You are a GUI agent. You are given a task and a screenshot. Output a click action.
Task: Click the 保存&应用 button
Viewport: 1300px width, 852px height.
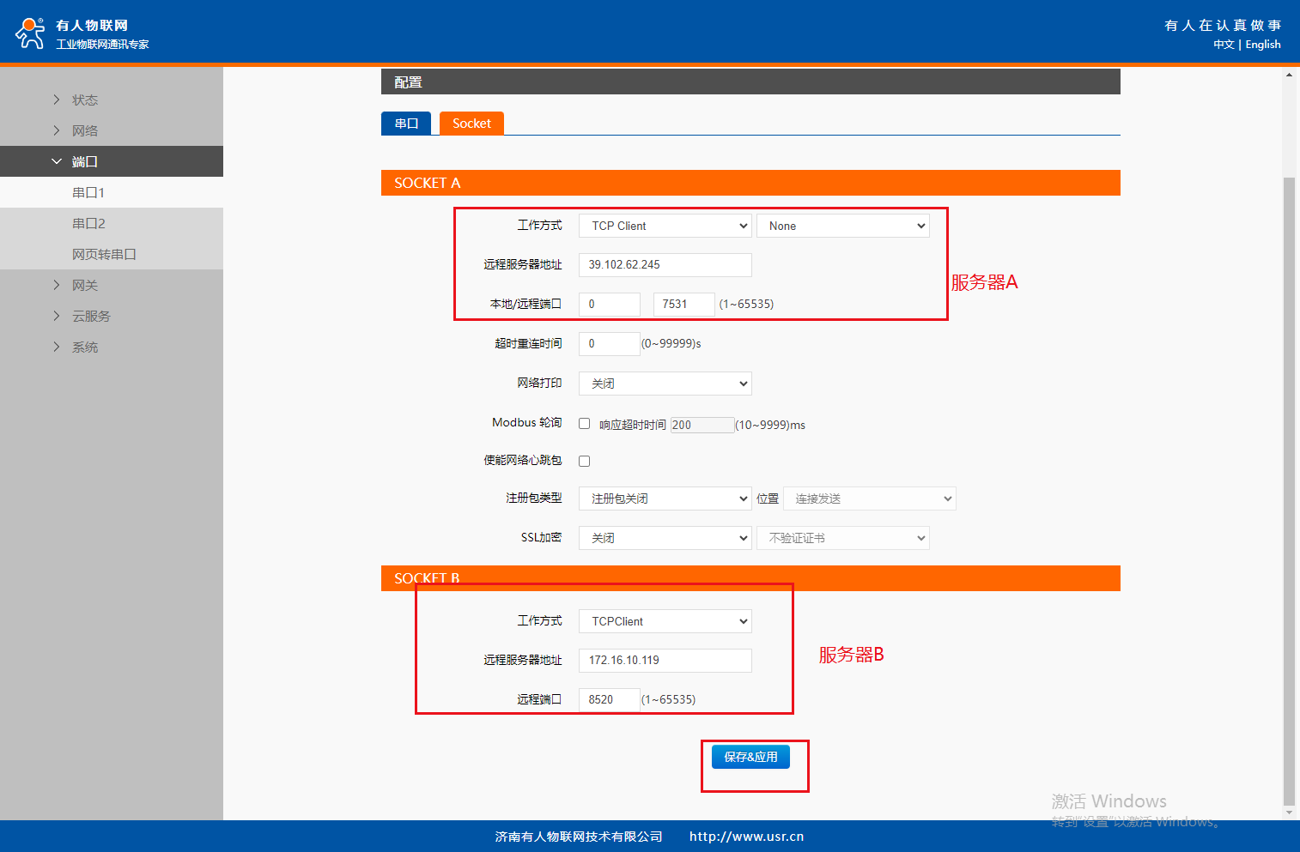(x=750, y=757)
